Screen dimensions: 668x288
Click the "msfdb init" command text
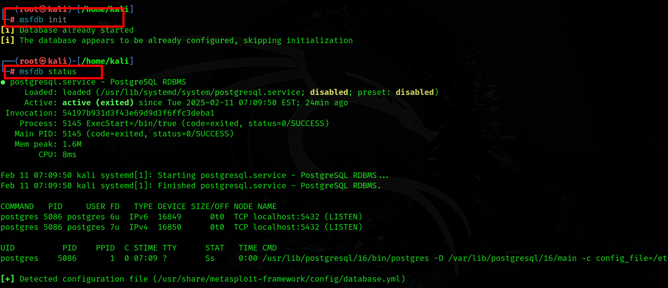pos(43,20)
